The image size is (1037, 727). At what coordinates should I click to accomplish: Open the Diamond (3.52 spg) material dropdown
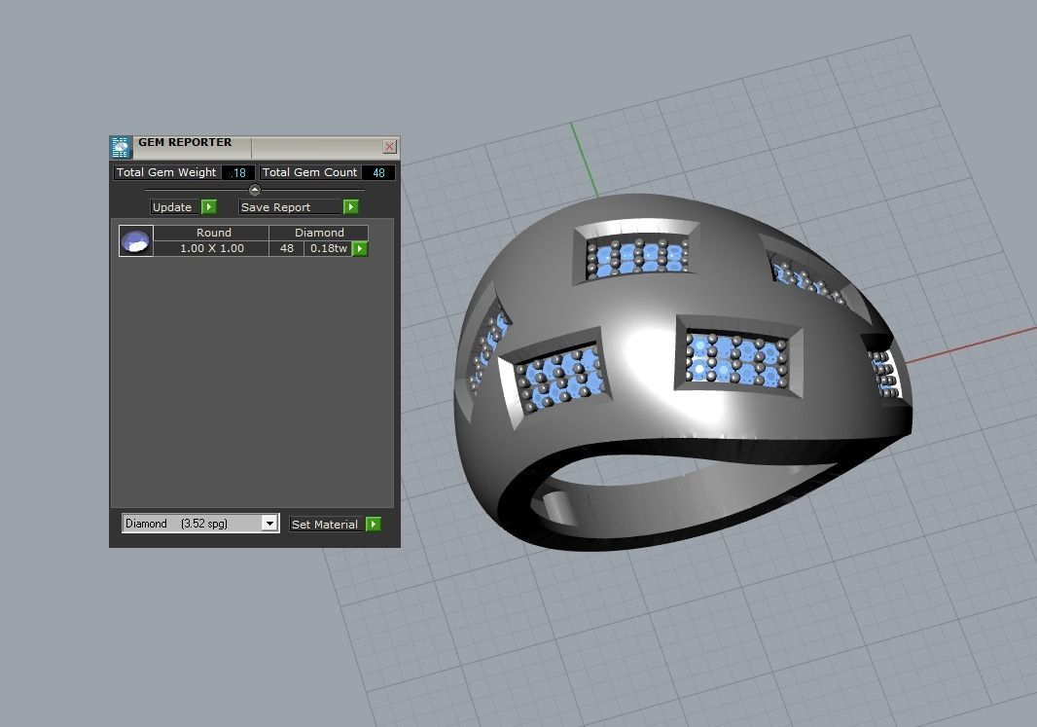tap(200, 524)
